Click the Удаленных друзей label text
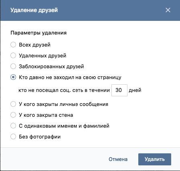 (42, 56)
